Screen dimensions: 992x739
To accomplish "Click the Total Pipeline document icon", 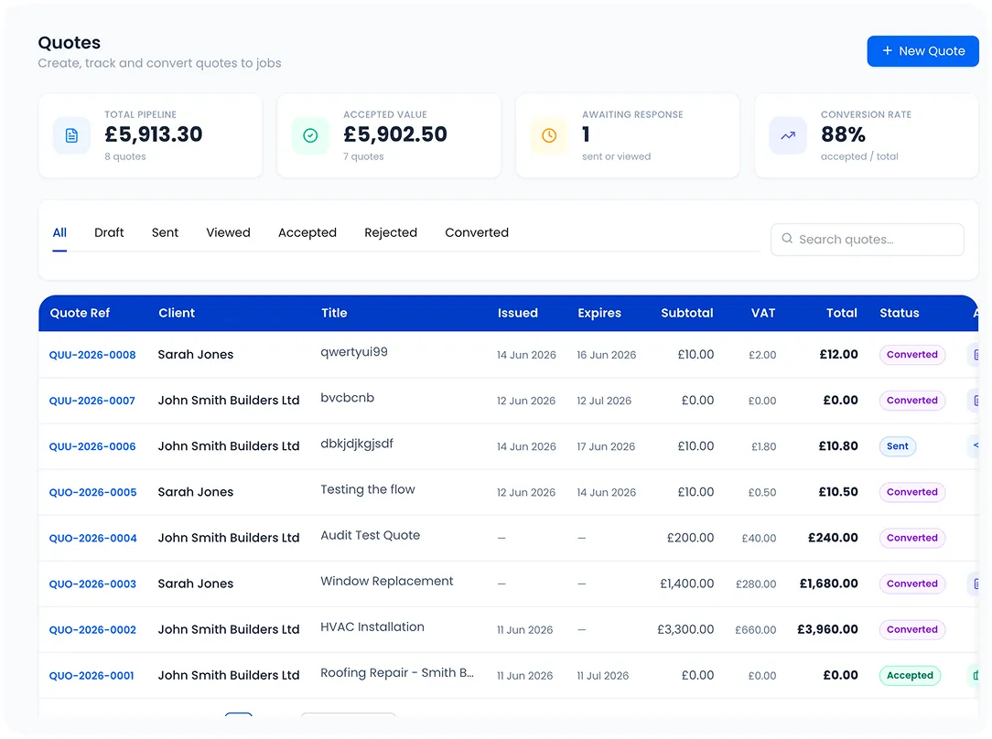I will point(71,135).
